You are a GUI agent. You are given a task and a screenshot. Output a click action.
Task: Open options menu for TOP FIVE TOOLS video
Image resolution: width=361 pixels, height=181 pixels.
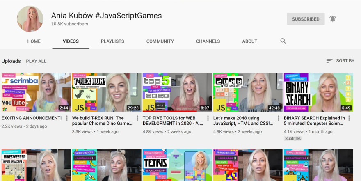(x=208, y=118)
